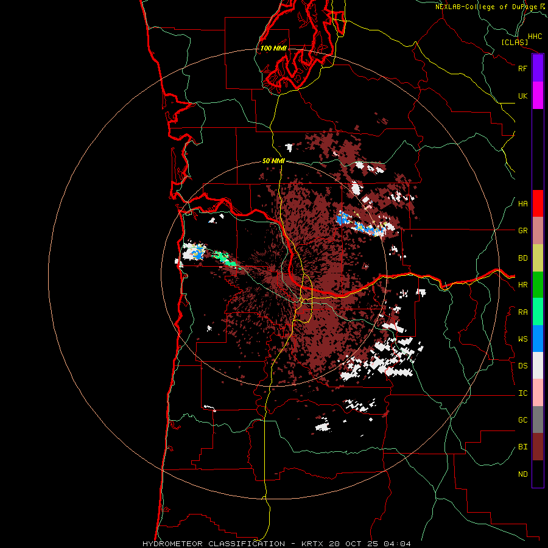This screenshot has height=548, width=548.
Task: Click the WS blue legend swatch
Action: [x=538, y=339]
